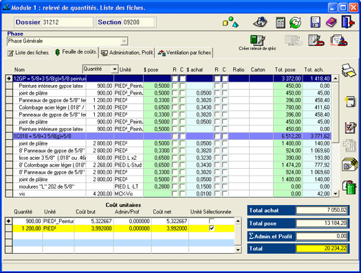Click the 4 200,00 quantity cell
Viewport: 361px width, 273px height.
(x=100, y=194)
